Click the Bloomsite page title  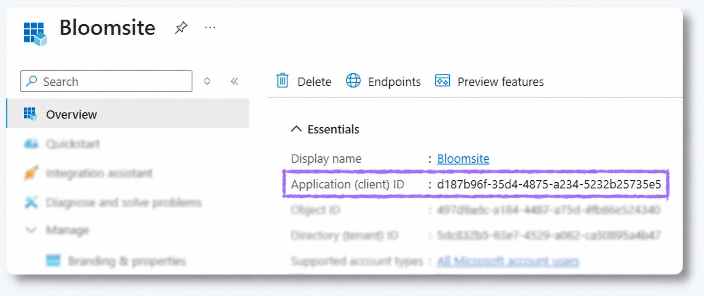(107, 28)
